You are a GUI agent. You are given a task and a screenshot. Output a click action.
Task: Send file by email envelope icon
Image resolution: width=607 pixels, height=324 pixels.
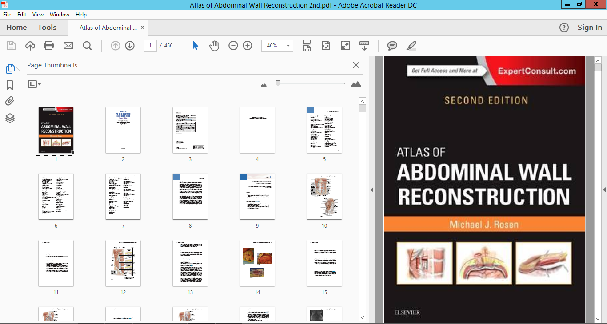pos(68,46)
